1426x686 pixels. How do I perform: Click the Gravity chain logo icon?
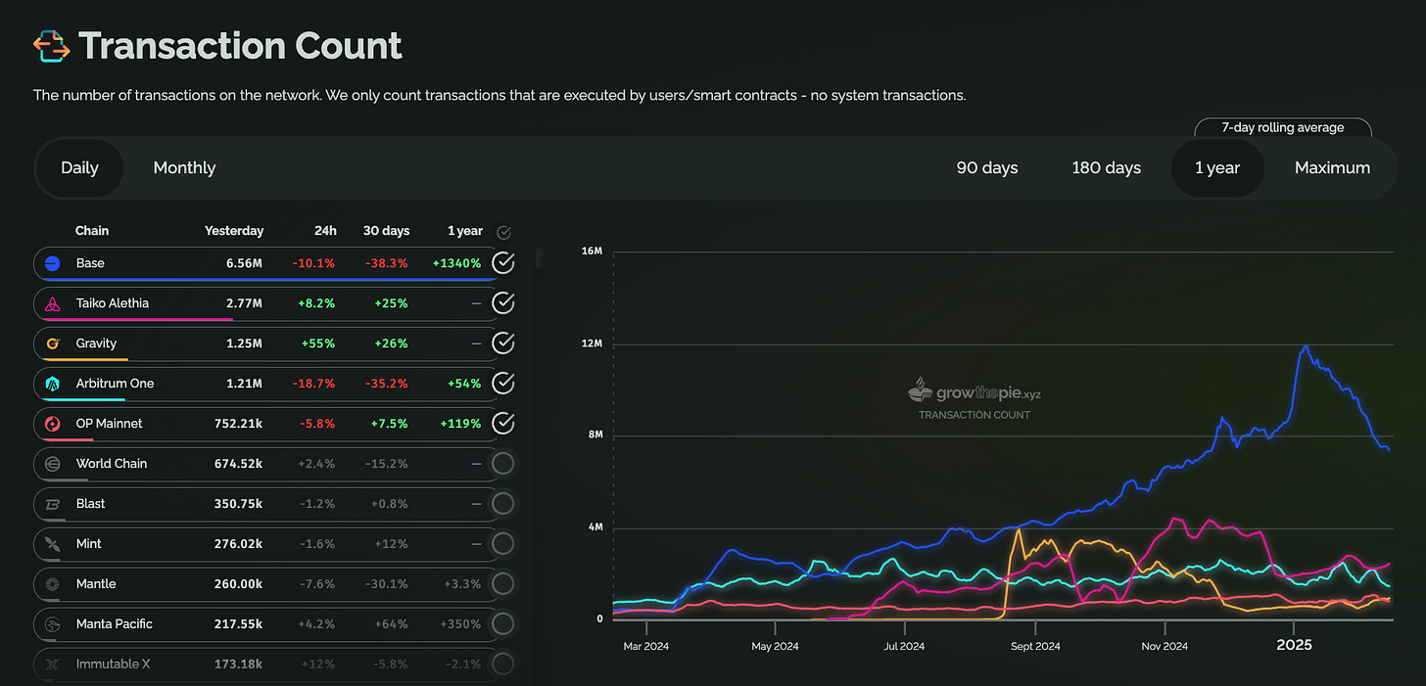pyautogui.click(x=53, y=343)
